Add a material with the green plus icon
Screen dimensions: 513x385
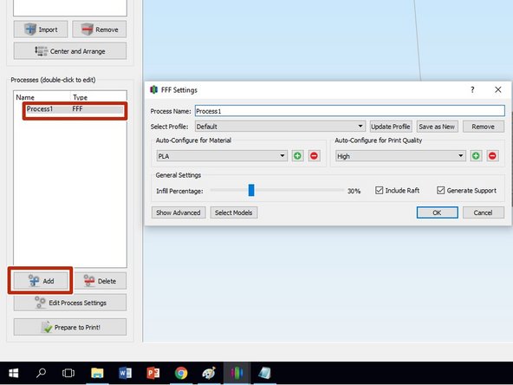point(297,156)
